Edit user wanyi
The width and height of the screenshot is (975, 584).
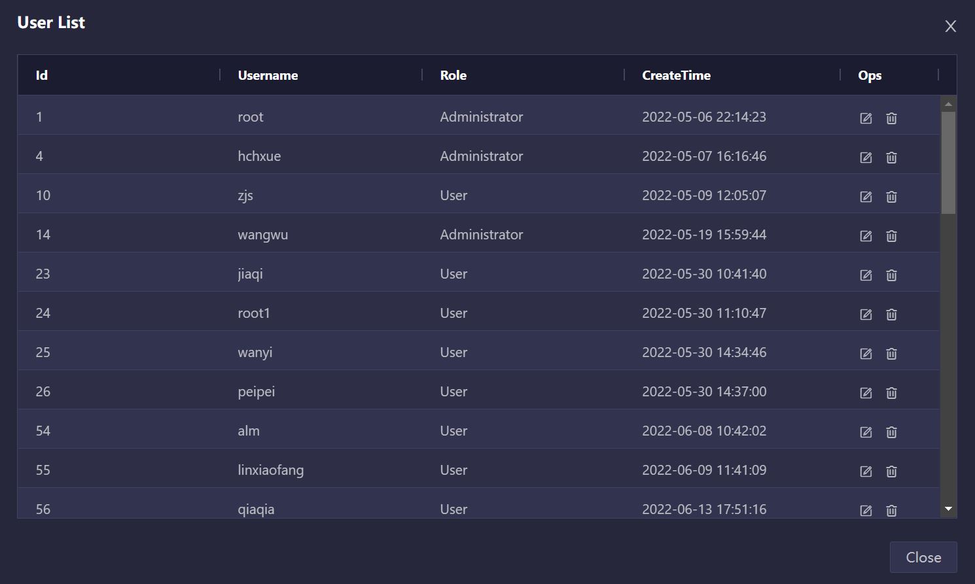click(866, 354)
